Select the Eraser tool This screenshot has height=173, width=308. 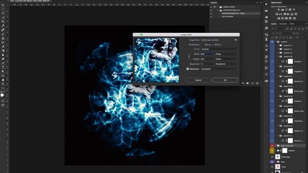3,47
